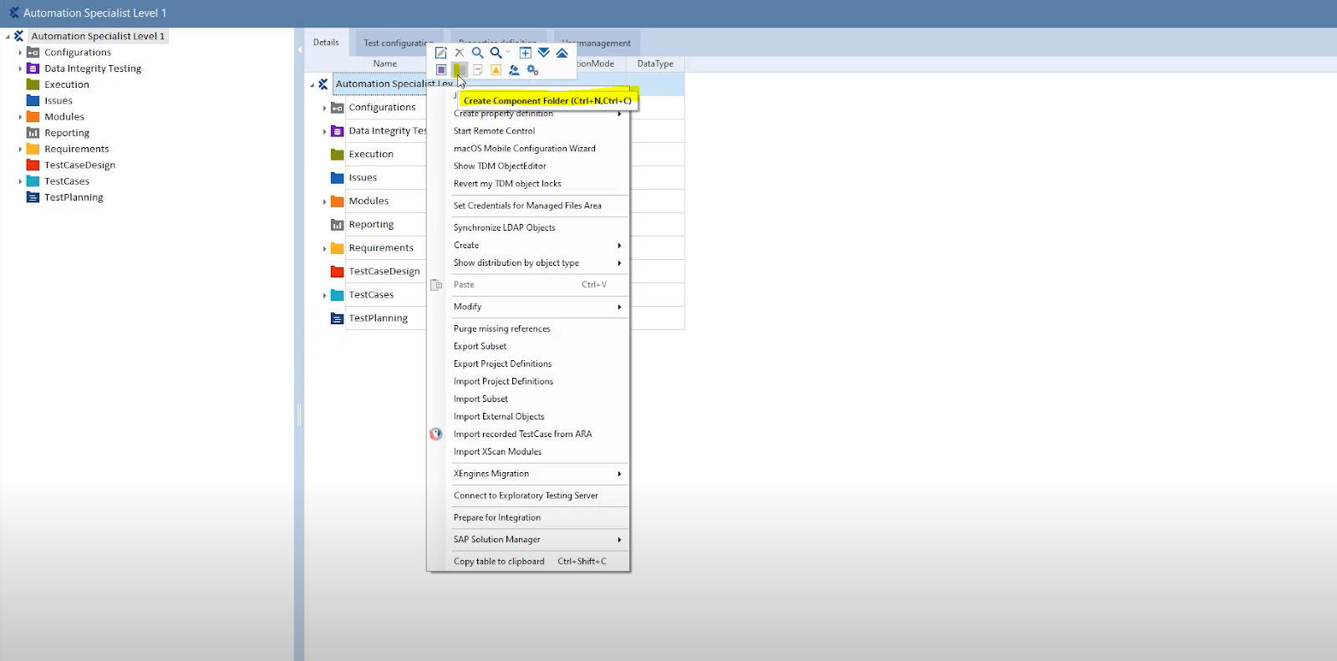Expand Configurations row in Details table
Image resolution: width=1337 pixels, height=661 pixels.
coord(325,108)
